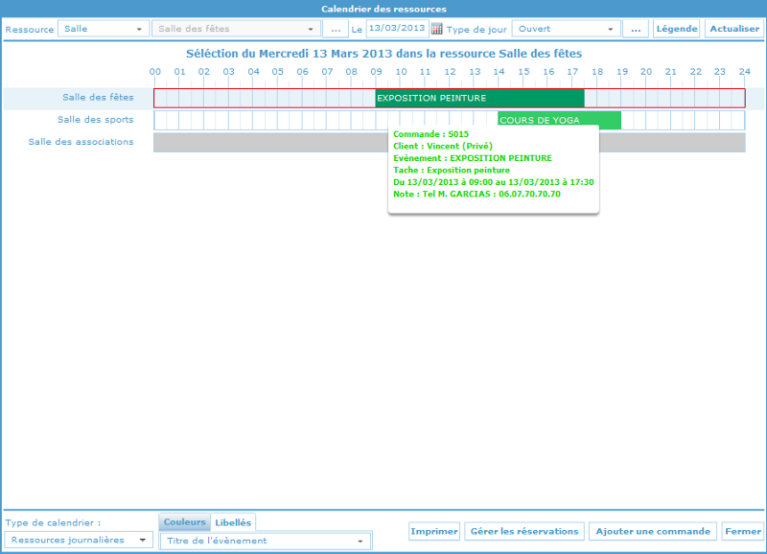Click the ellipsis button beside Type de jour
The width and height of the screenshot is (767, 554).
[x=636, y=29]
